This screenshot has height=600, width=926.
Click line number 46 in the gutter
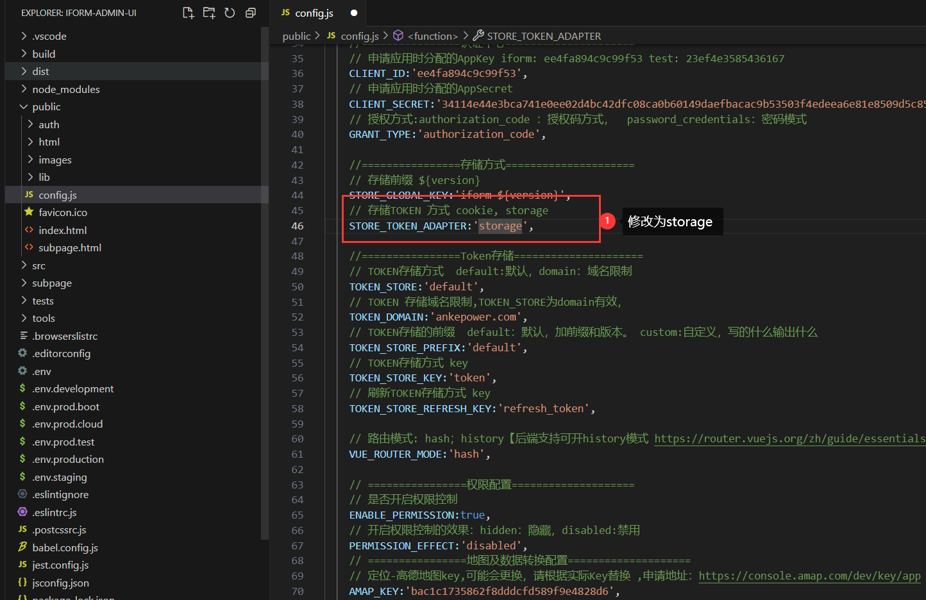(298, 226)
